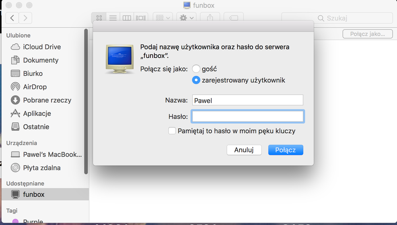Open the arrange-by dropdown in toolbar
Screen dimensions: 397x225
coord(163,18)
